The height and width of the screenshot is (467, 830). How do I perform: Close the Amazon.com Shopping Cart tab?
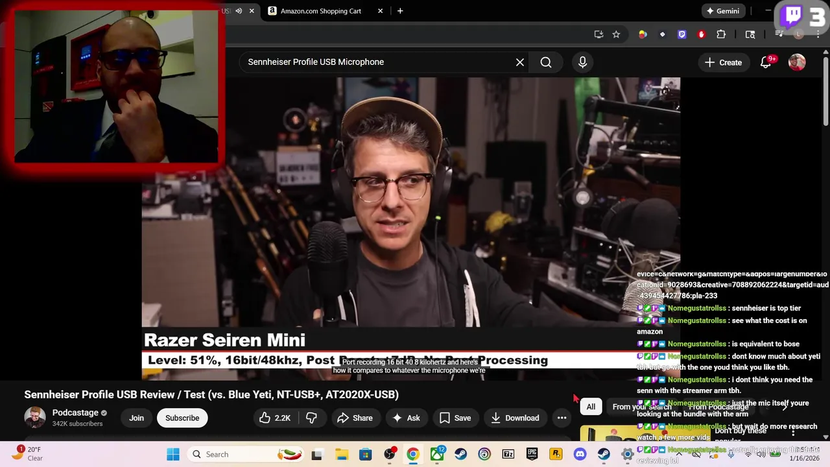(381, 11)
